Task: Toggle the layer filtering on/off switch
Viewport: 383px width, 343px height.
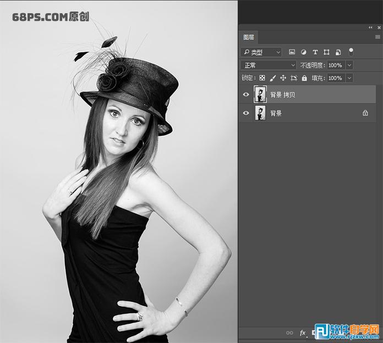Action: (351, 52)
